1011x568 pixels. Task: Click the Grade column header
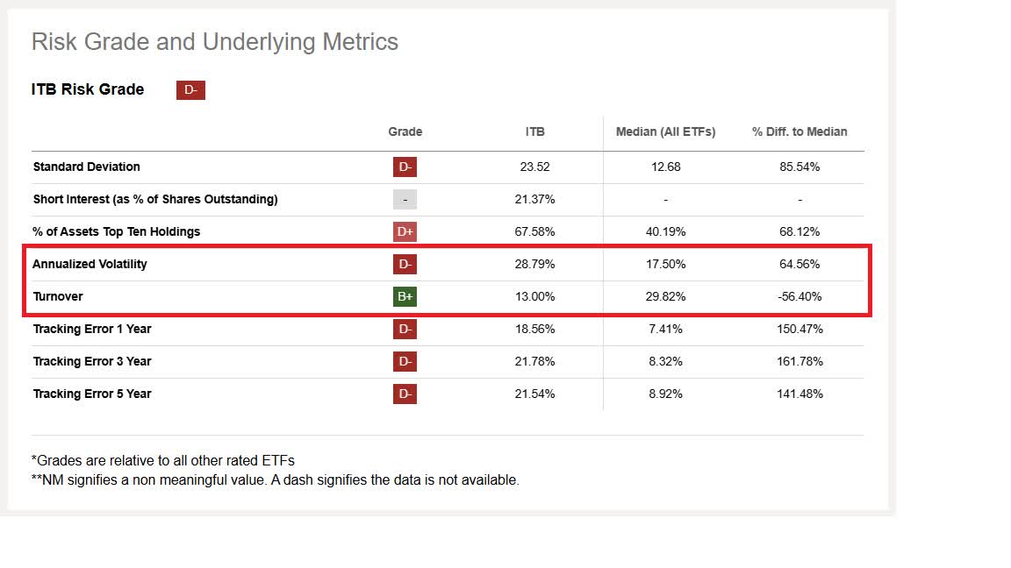pos(405,131)
